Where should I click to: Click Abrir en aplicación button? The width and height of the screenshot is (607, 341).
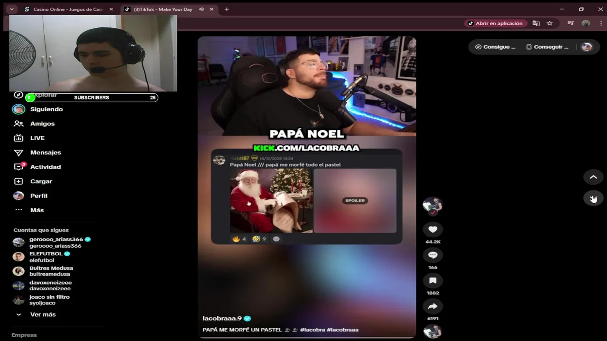495,23
